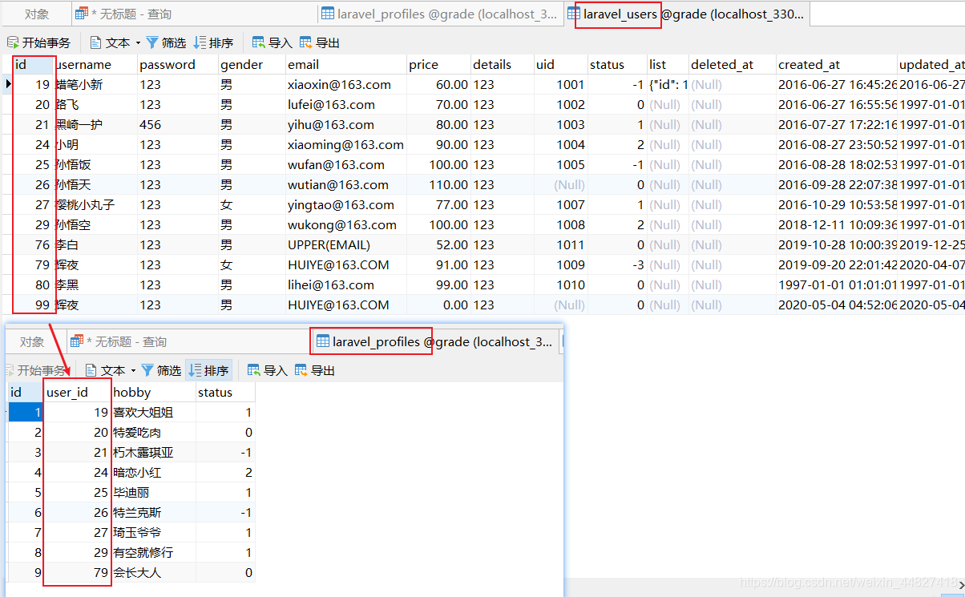Select the hobby cell 特爱吃肉
Image resolution: width=965 pixels, height=597 pixels.
[154, 432]
